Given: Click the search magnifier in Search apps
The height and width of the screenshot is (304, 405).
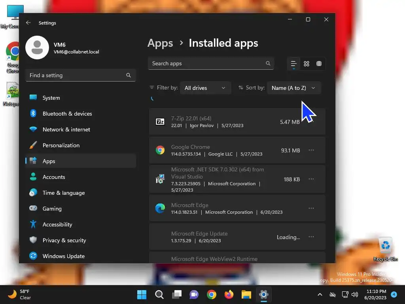Looking at the screenshot, I should coord(268,63).
